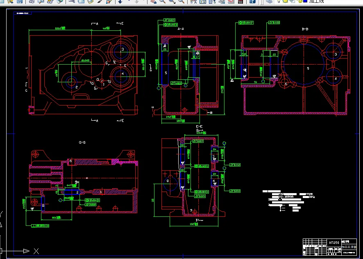Toggle the layer lock padlock icon
The height and width of the screenshot is (259, 363).
pyautogui.click(x=300, y=1)
